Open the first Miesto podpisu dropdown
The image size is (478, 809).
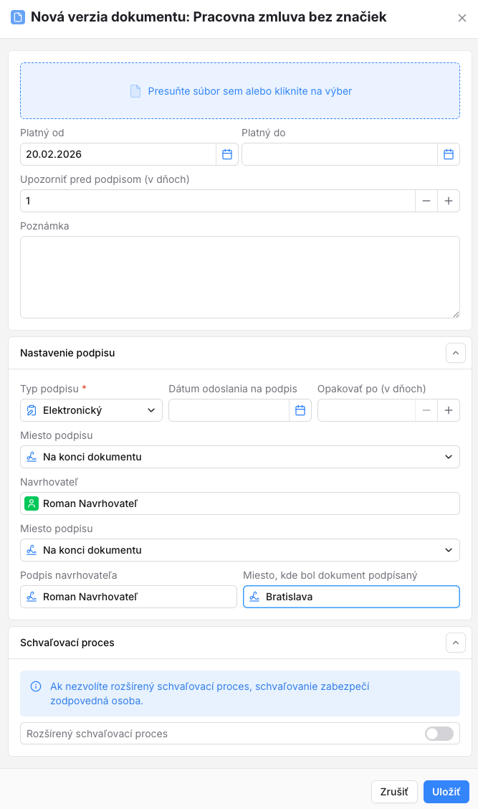(x=240, y=457)
